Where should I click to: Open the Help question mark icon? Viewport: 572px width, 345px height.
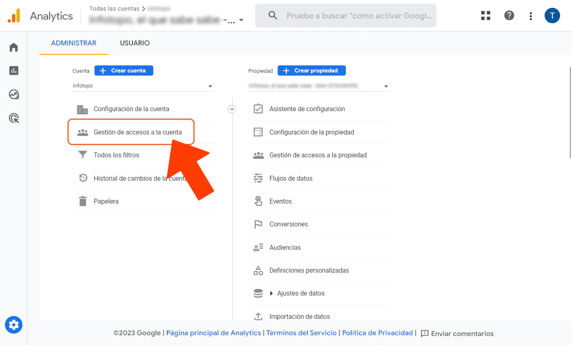point(509,15)
